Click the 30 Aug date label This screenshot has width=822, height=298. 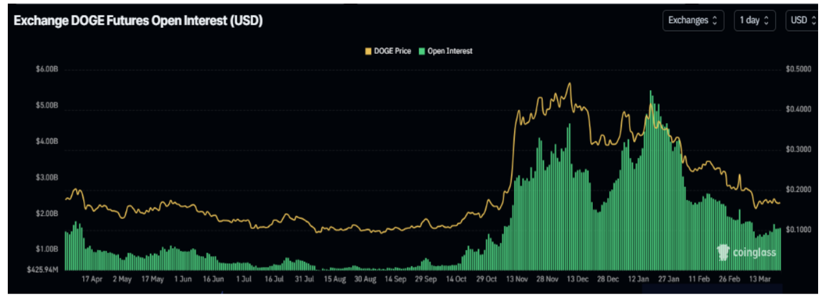(x=365, y=279)
